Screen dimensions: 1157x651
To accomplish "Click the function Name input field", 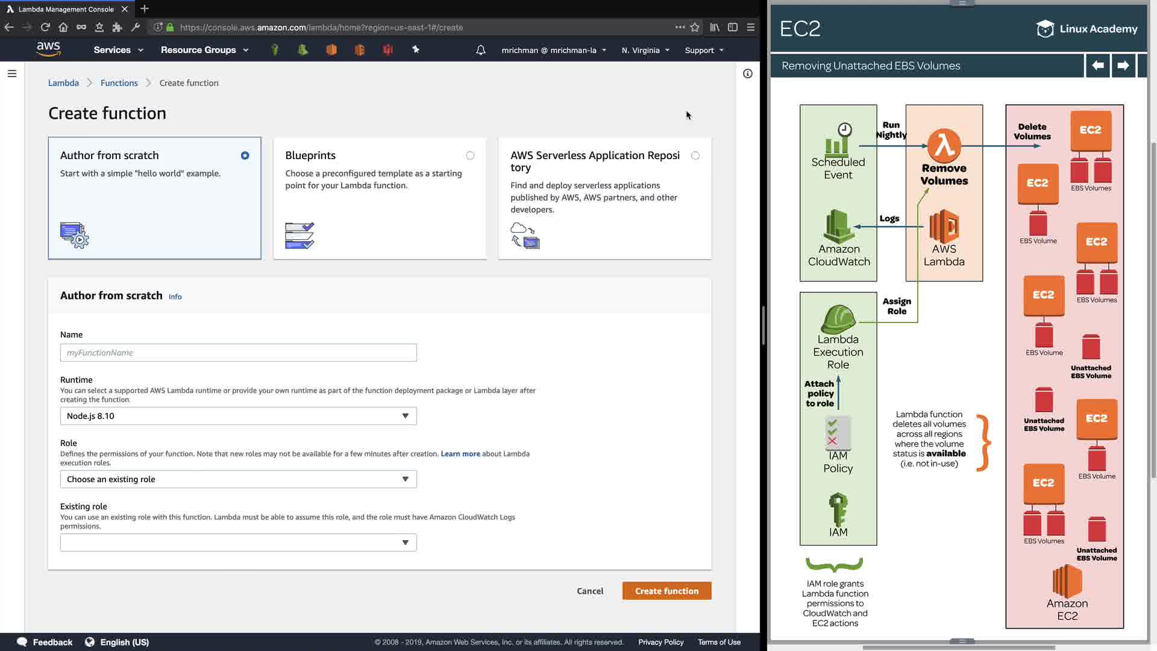I will click(x=238, y=353).
